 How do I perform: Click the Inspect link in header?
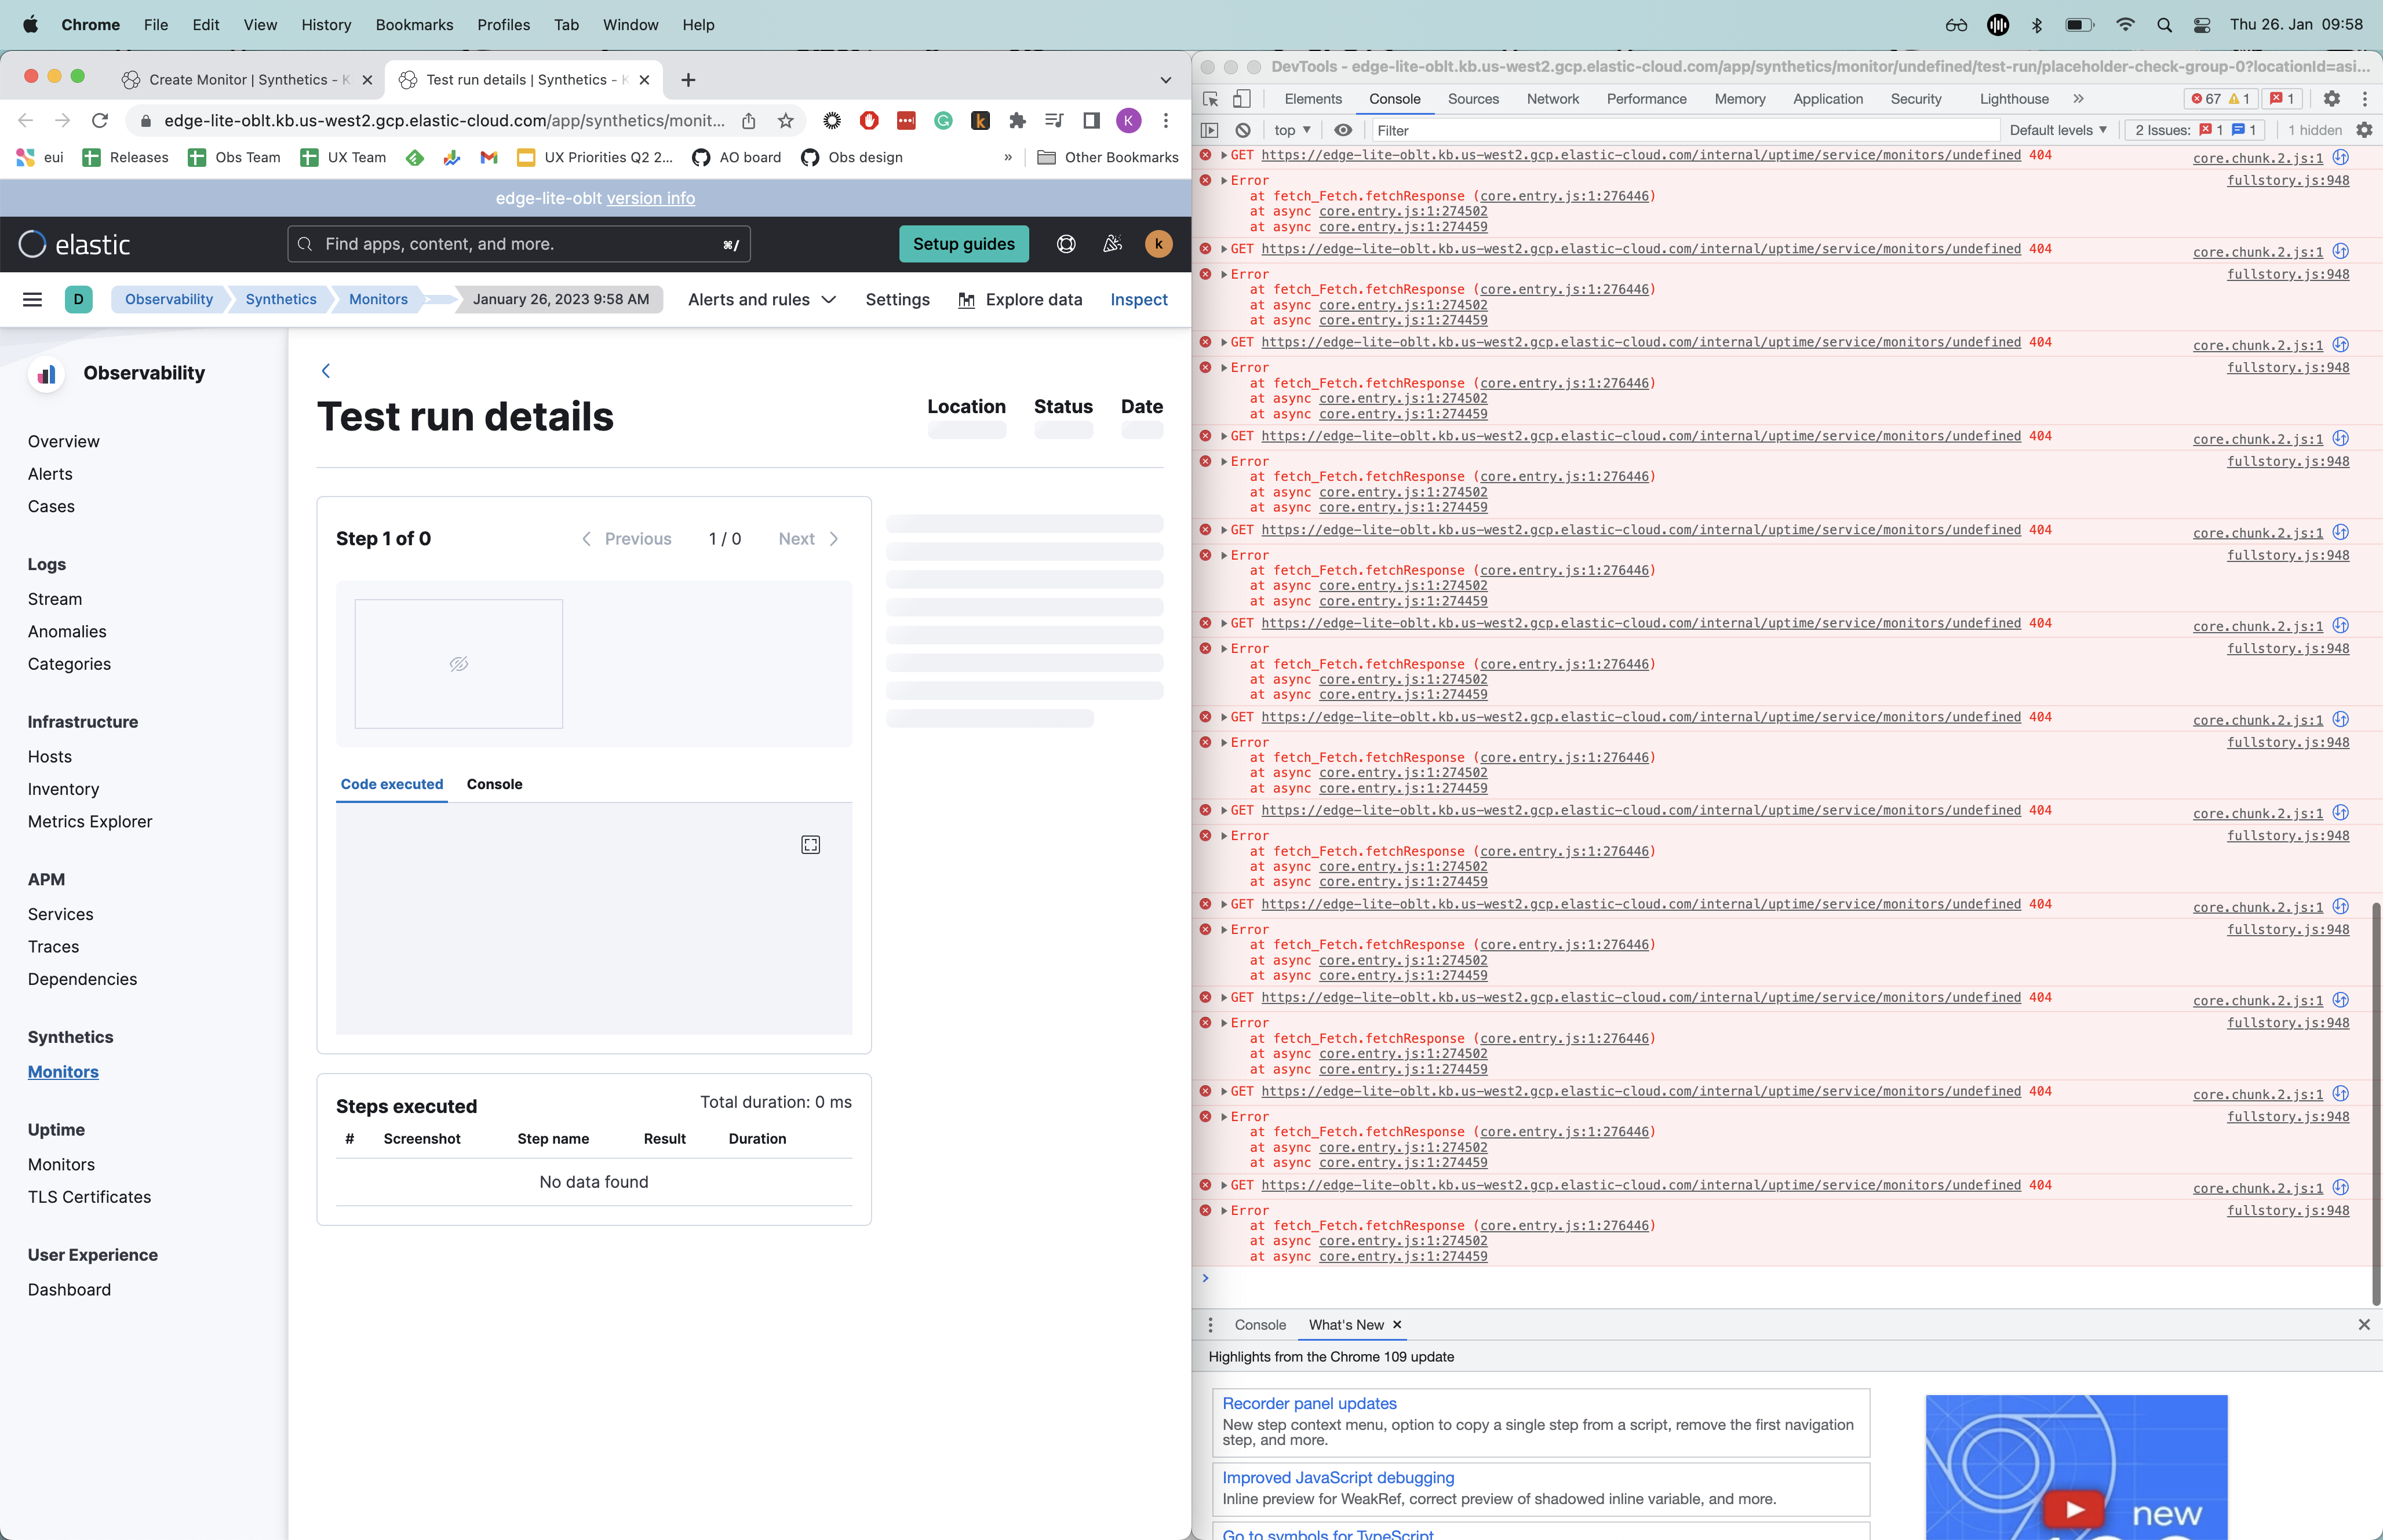1139,299
